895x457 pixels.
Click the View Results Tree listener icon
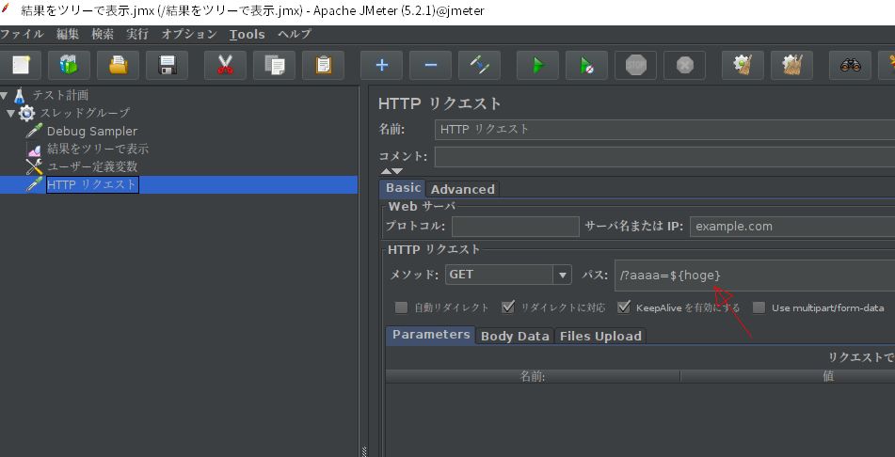click(34, 149)
